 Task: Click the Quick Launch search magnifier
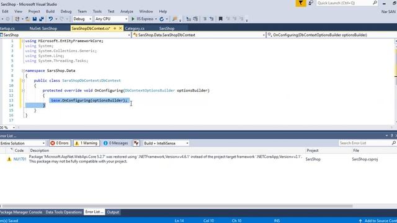point(375,3)
